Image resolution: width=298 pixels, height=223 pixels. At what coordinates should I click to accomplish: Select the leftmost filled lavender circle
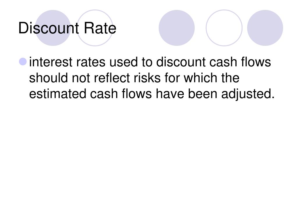pos(53,28)
